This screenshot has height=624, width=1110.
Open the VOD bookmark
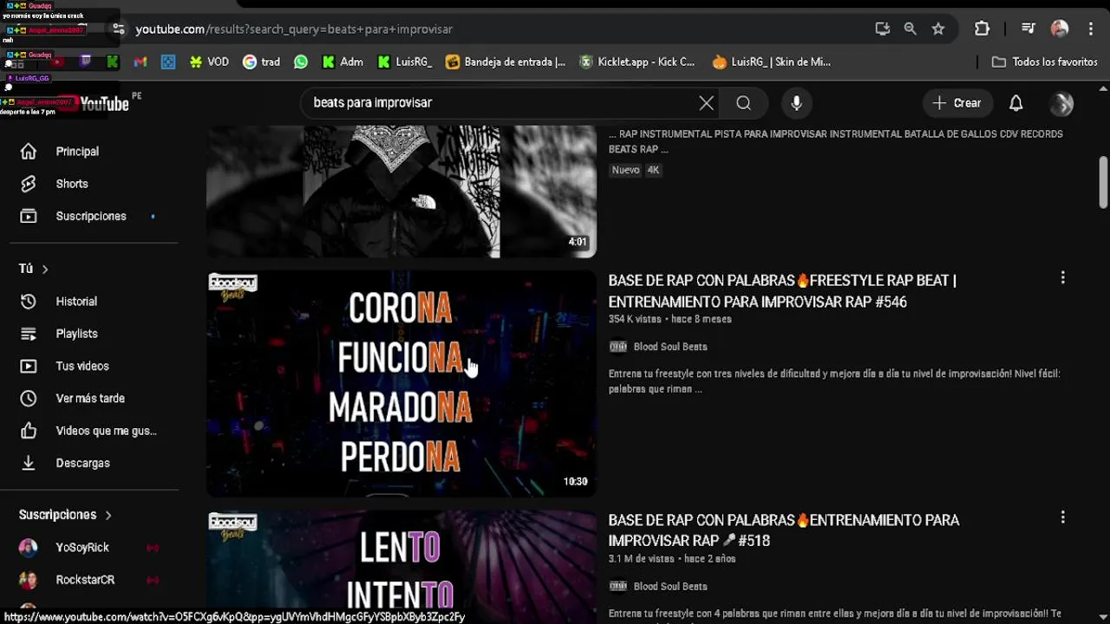(x=209, y=62)
